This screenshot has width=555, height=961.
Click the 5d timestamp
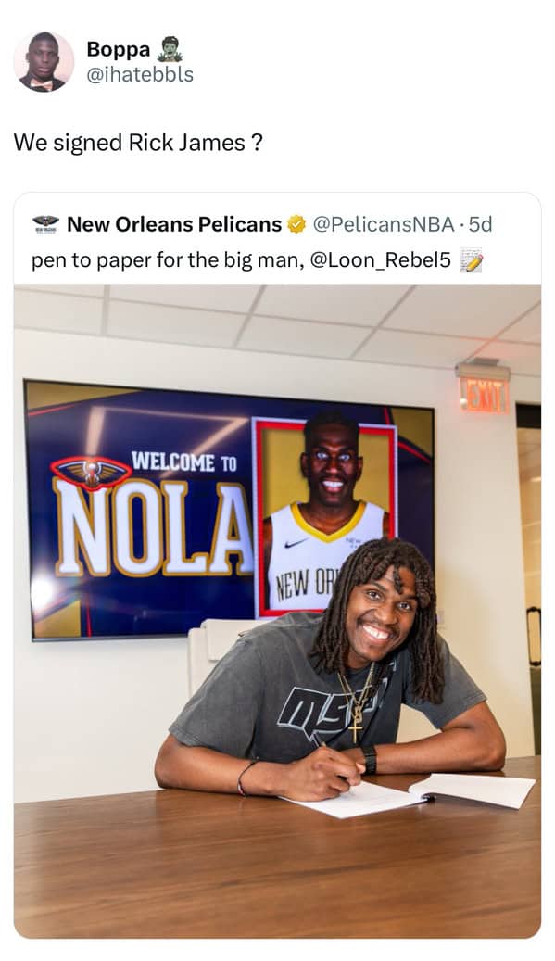480,224
